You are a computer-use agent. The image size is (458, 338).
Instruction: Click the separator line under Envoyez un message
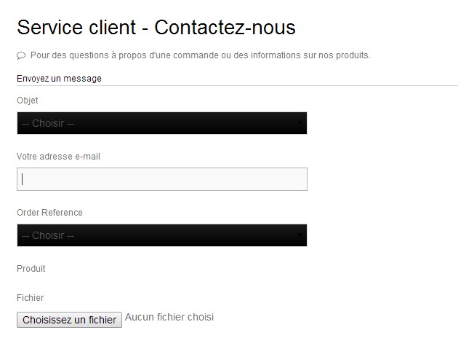click(x=237, y=86)
